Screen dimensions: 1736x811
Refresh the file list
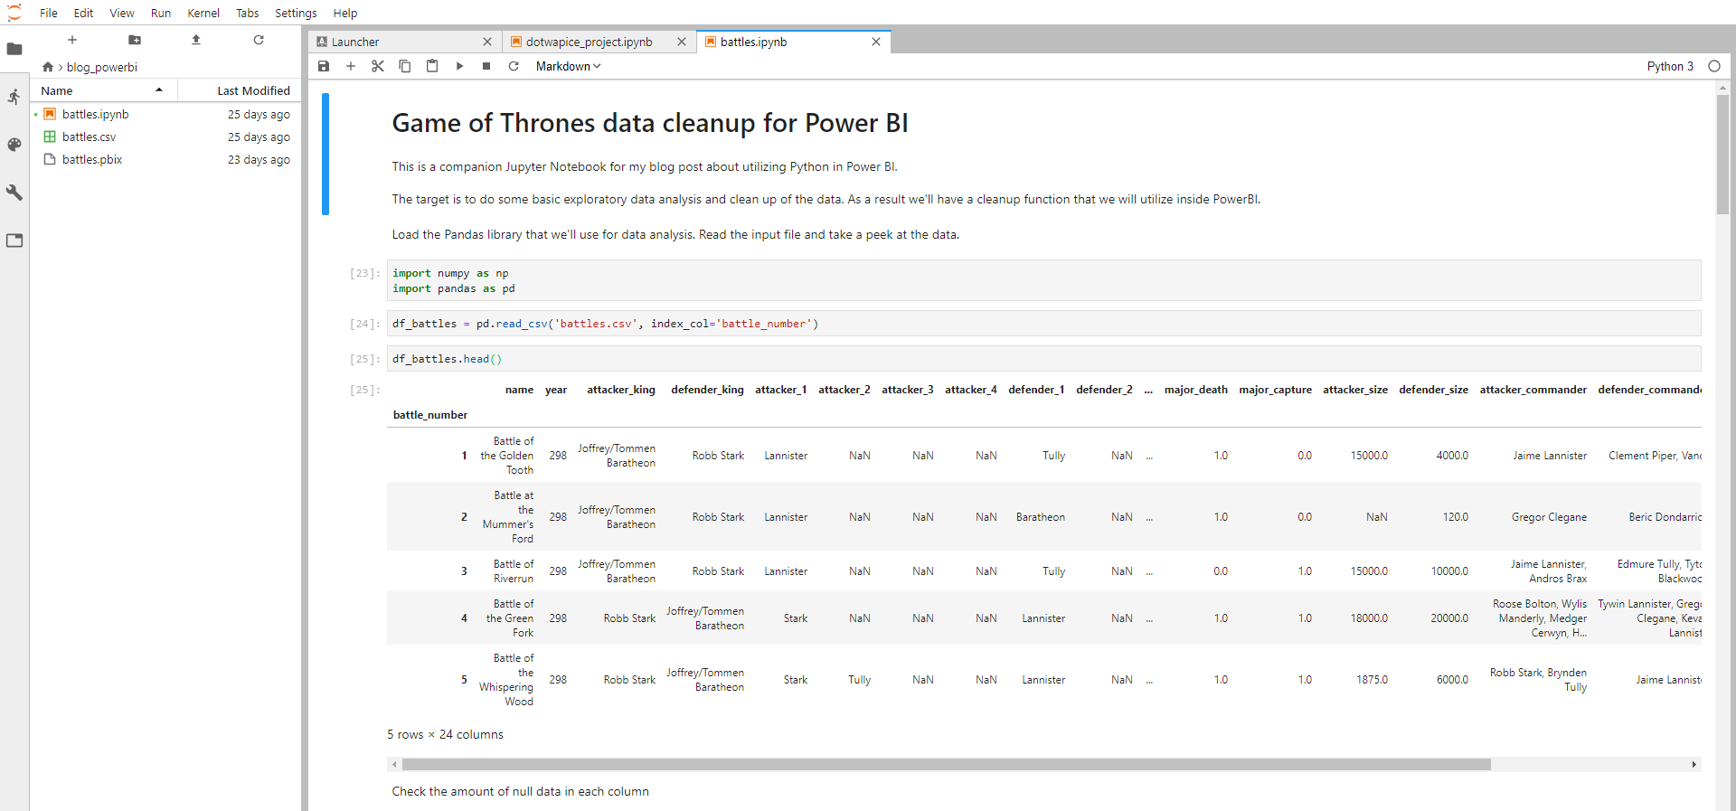259,40
